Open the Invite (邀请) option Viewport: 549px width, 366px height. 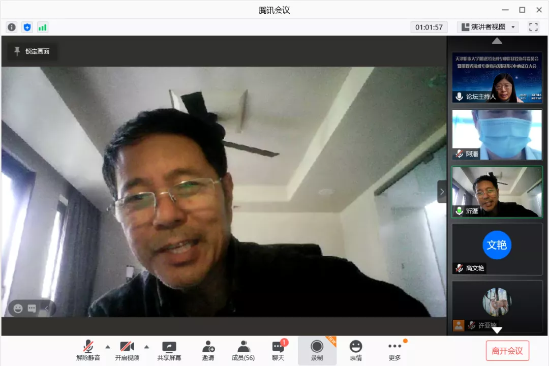(x=208, y=350)
